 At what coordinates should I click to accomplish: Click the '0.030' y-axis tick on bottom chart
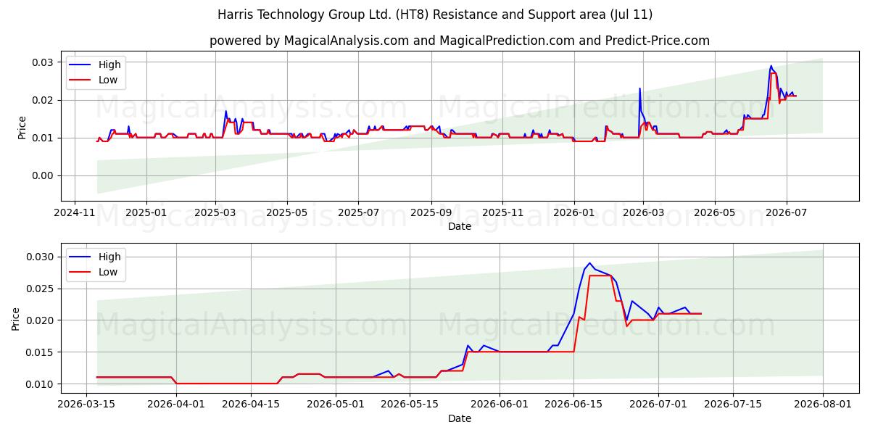[x=41, y=257]
